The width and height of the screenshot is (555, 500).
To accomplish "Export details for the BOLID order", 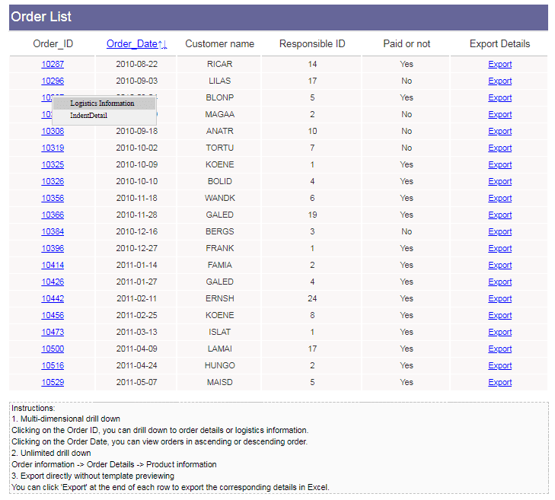I will click(499, 181).
